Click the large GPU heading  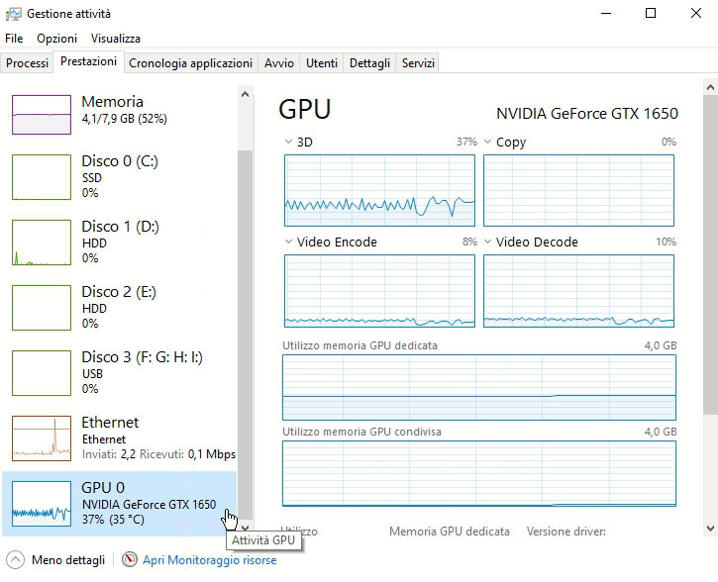[304, 109]
